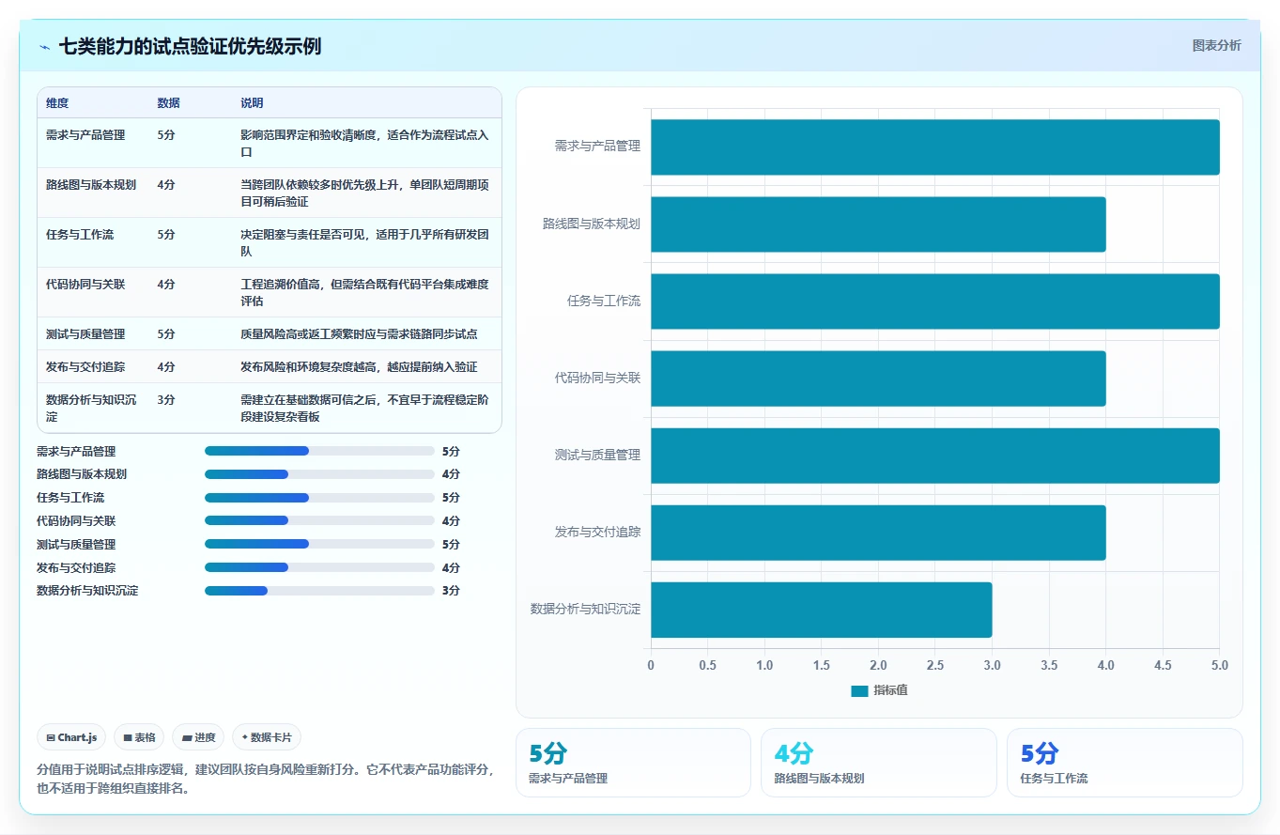Click the 任务与工作流 cell in the table
Image resolution: width=1280 pixels, height=835 pixels.
(80, 235)
